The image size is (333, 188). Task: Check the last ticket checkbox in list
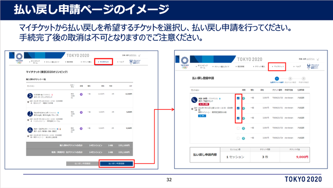tap(238, 138)
